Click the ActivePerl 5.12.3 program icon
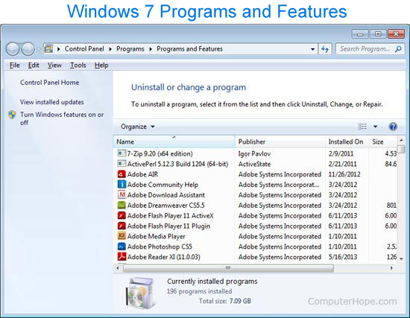Image resolution: width=410 pixels, height=318 pixels. pyautogui.click(x=122, y=164)
